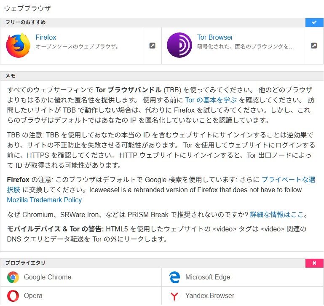Follow the 'Tor の基本を学ぶ' link
Screen dimensions: 324x306
tap(211, 100)
